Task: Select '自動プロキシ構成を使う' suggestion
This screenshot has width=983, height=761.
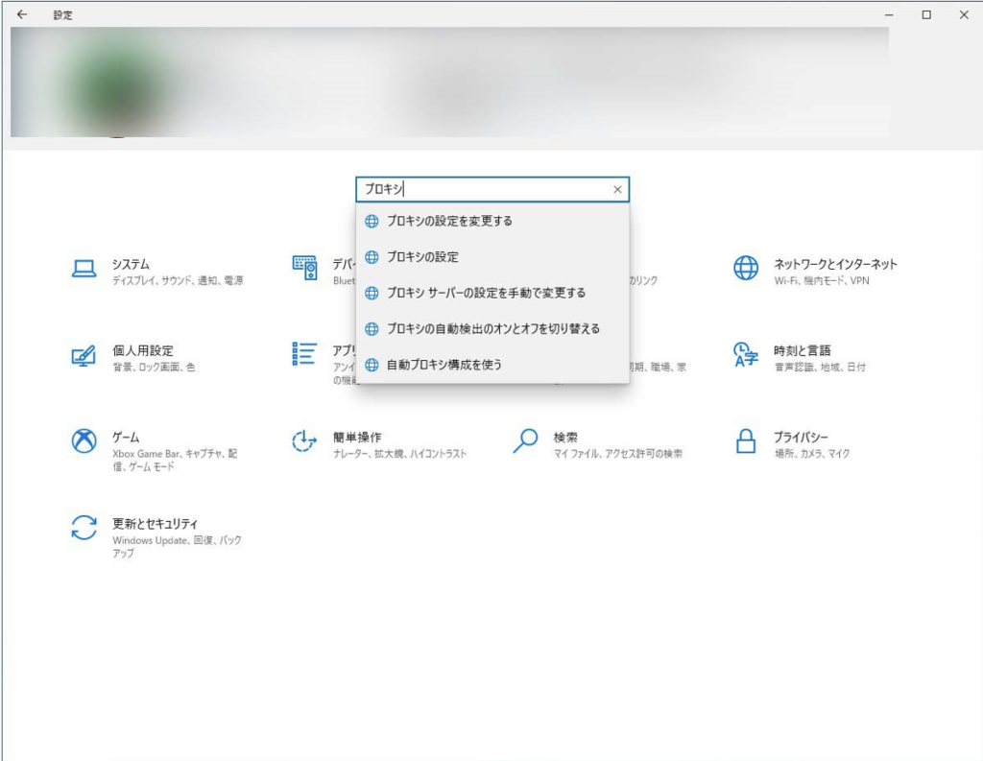Action: 444,365
